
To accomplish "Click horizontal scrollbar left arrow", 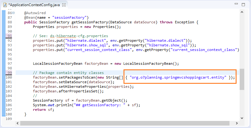I will click(18, 123).
